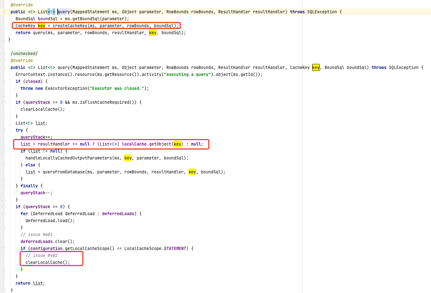Screen dimensions: 431x293
Task: Collapse the '} else {' fold marker
Action: tap(4, 165)
